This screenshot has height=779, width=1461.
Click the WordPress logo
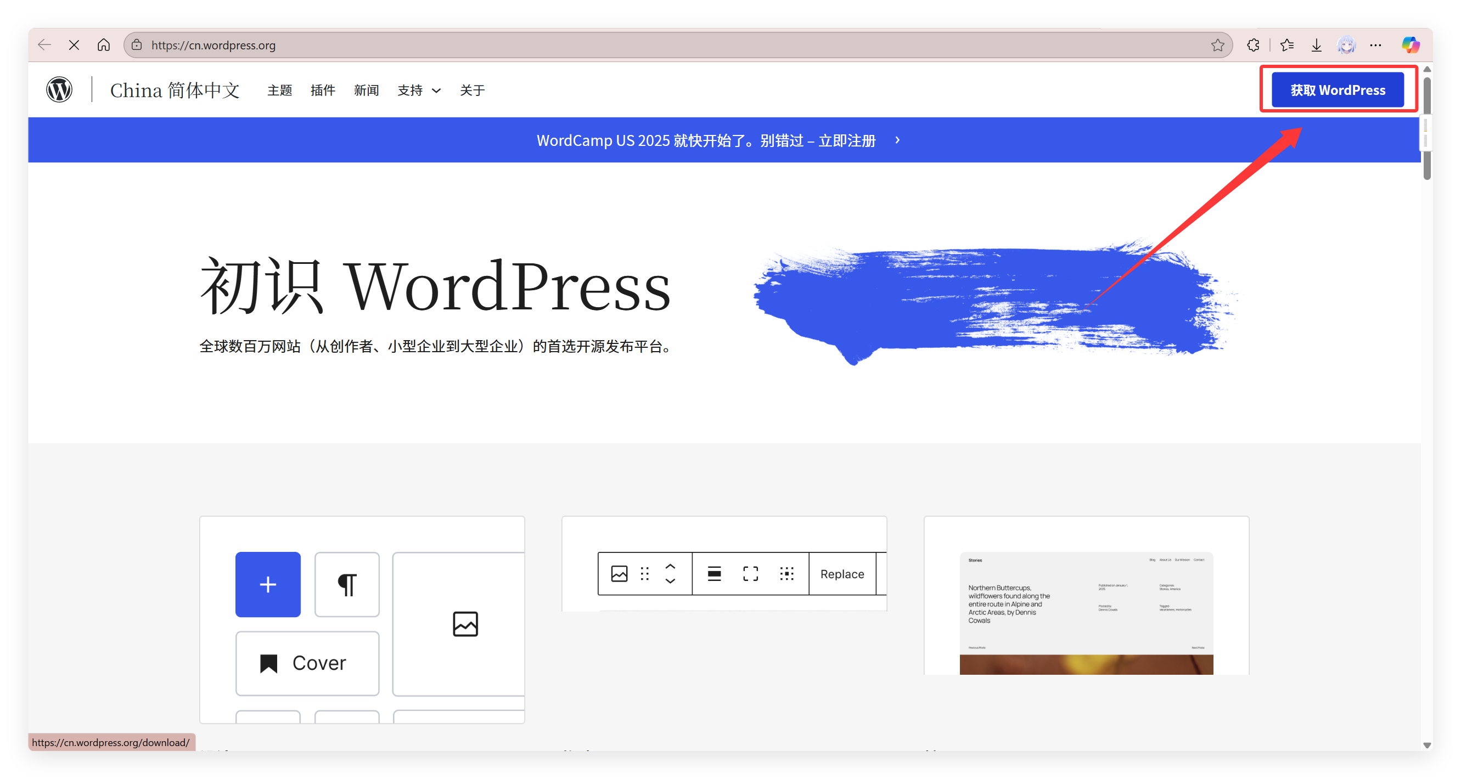coord(59,89)
